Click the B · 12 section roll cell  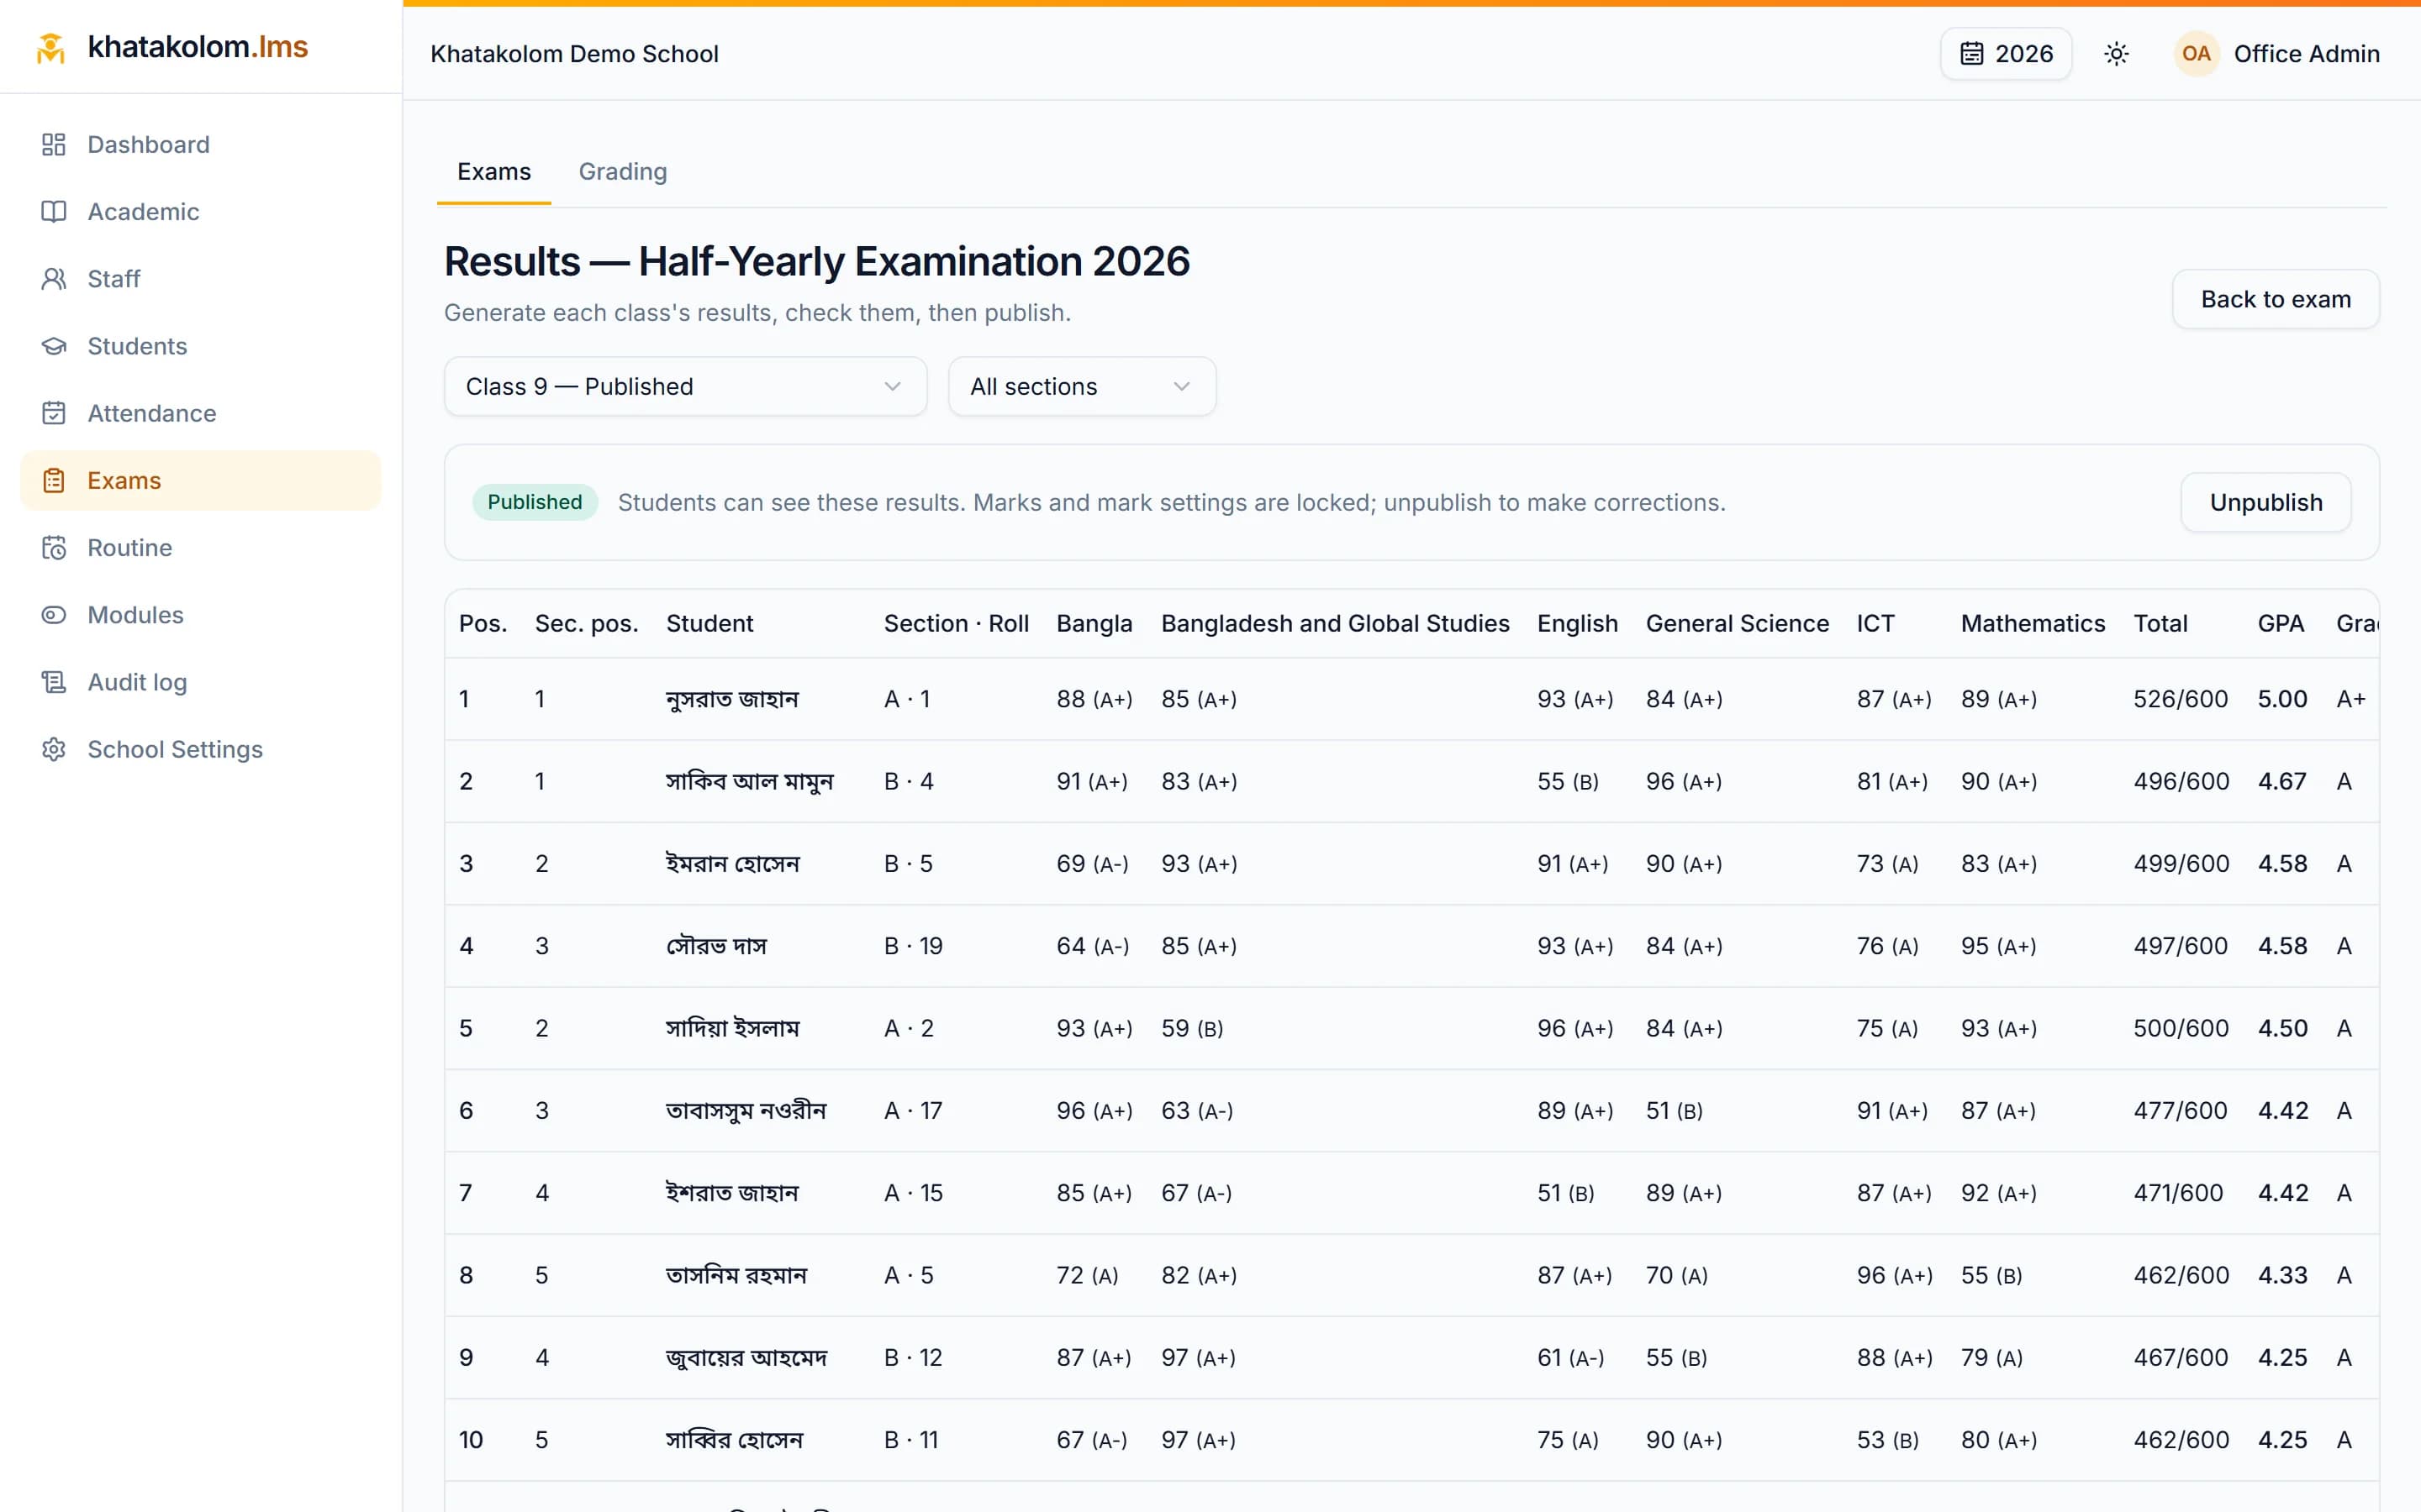pyautogui.click(x=912, y=1357)
